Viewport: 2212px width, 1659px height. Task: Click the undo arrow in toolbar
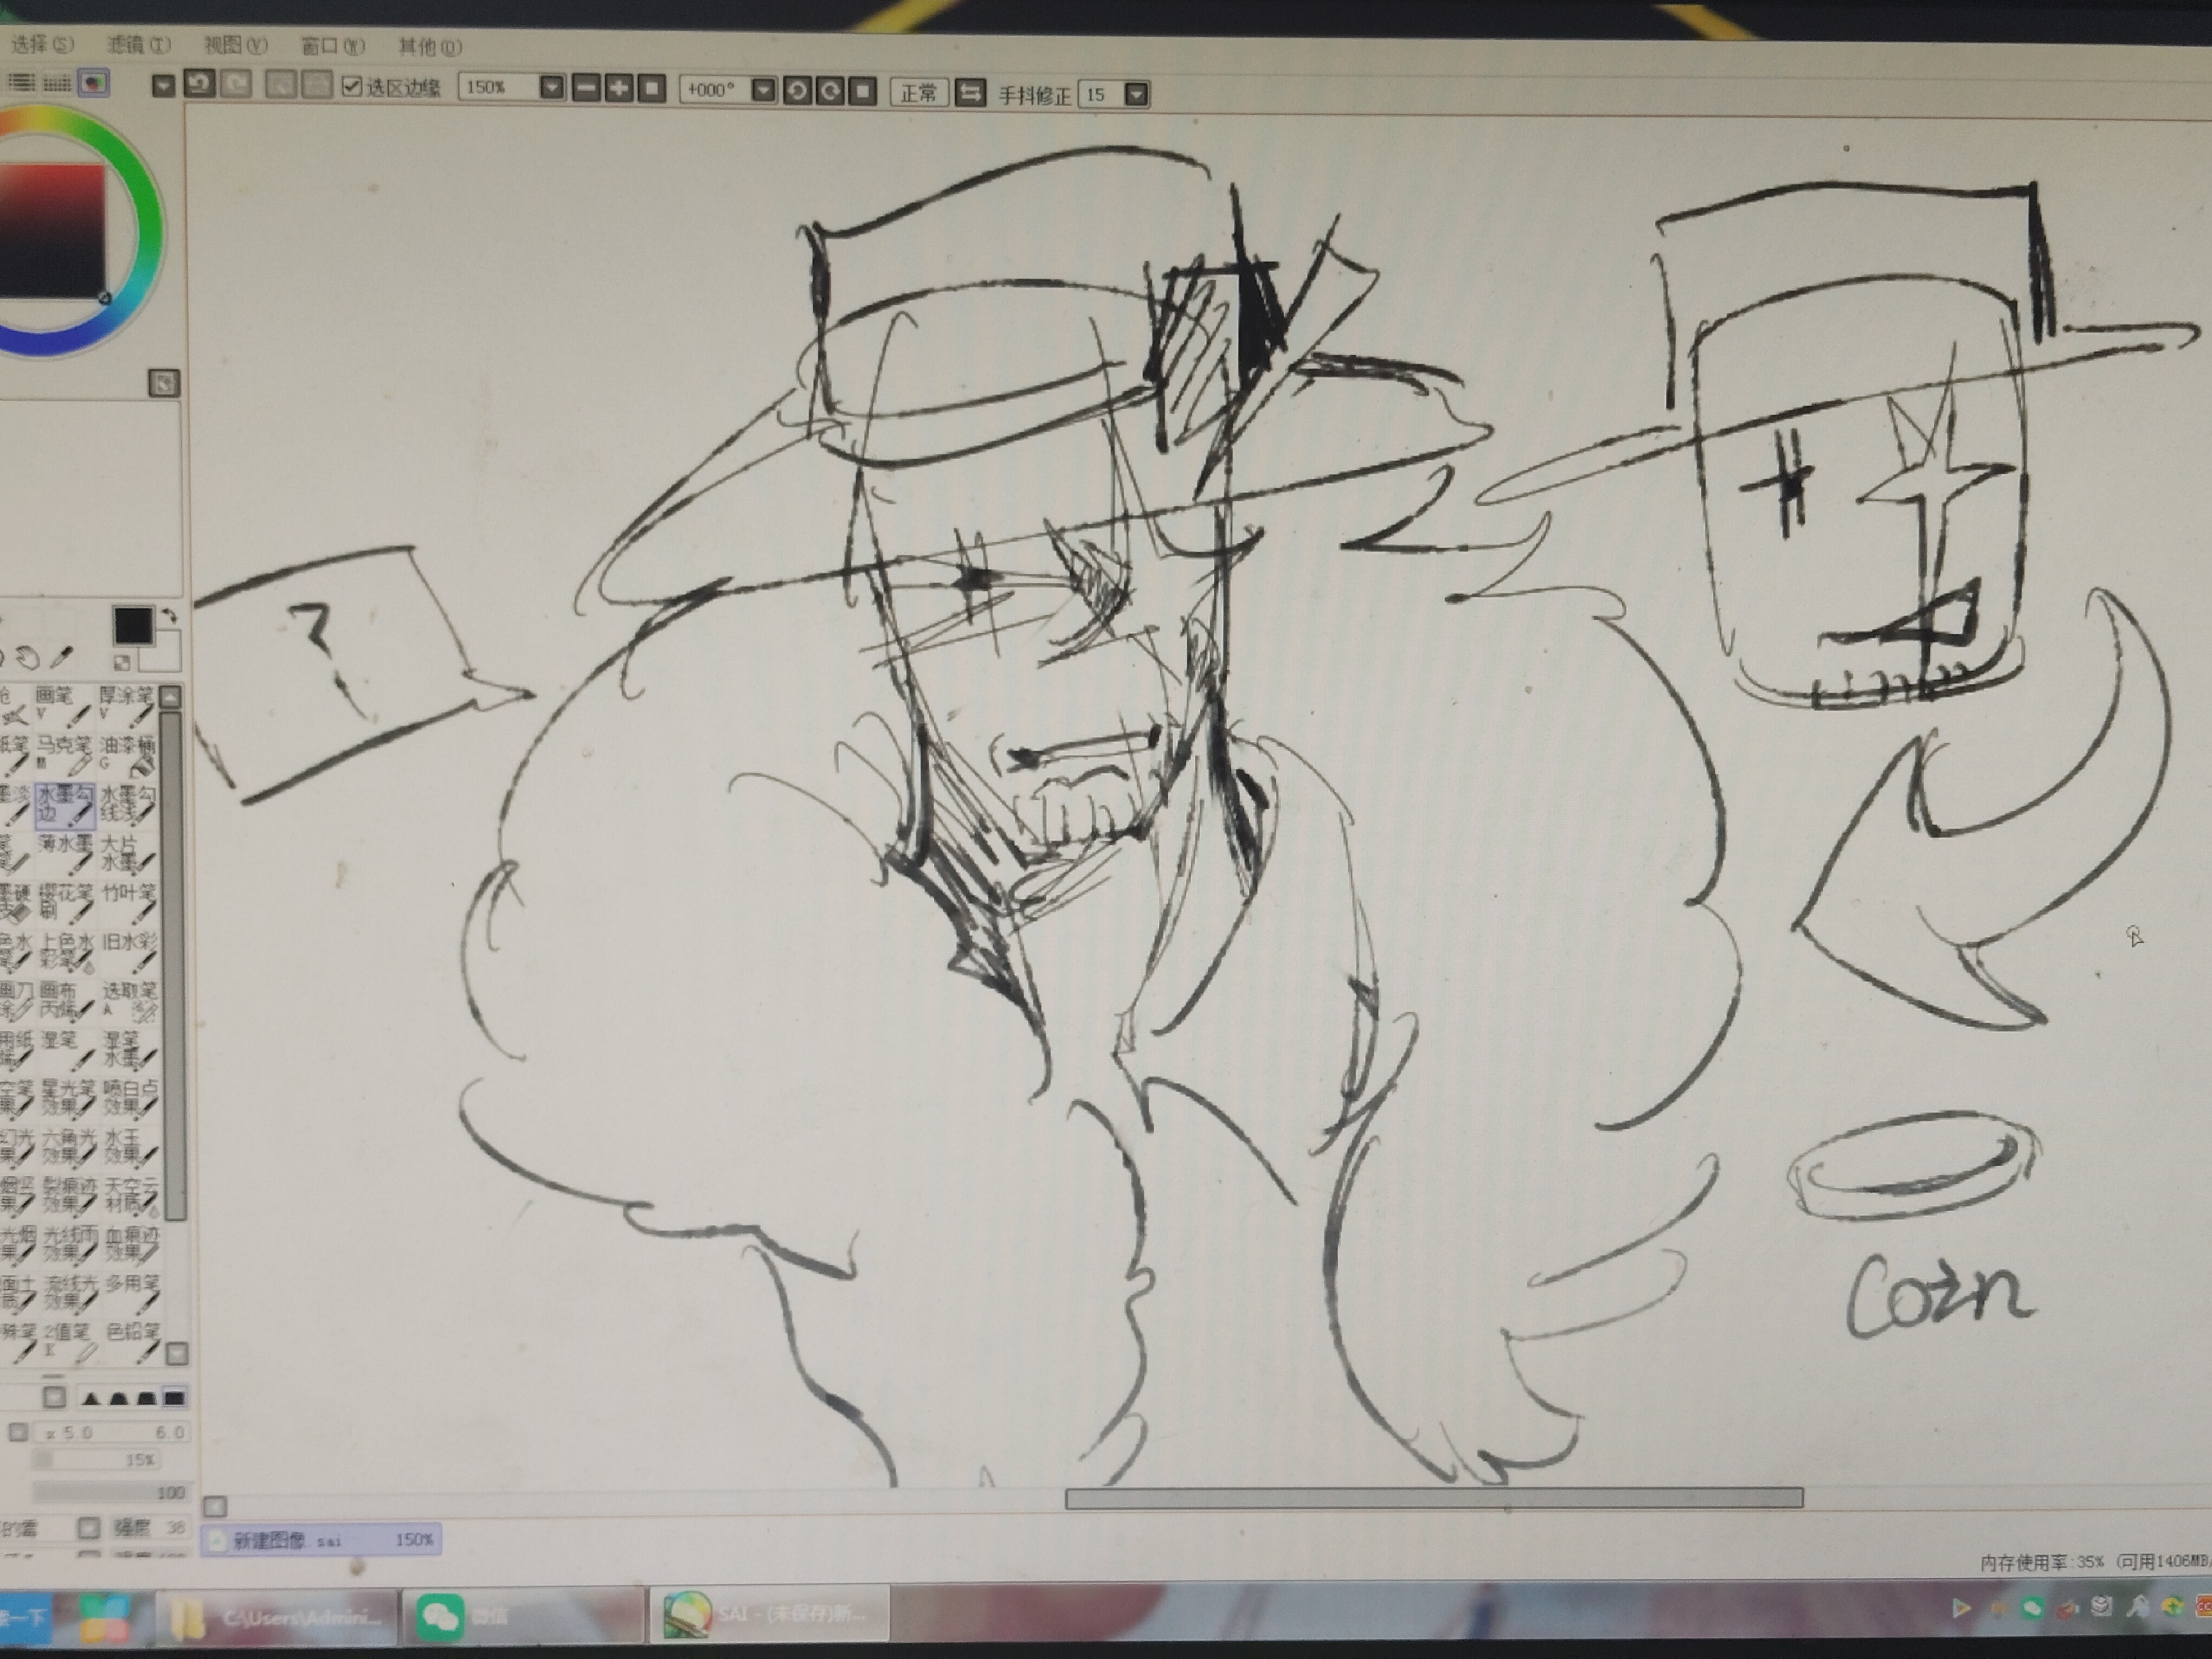tap(200, 84)
